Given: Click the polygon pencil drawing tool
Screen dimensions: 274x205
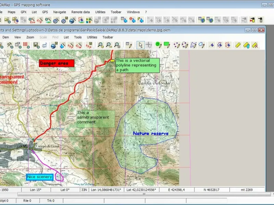Looking at the screenshot, I should (194, 45).
